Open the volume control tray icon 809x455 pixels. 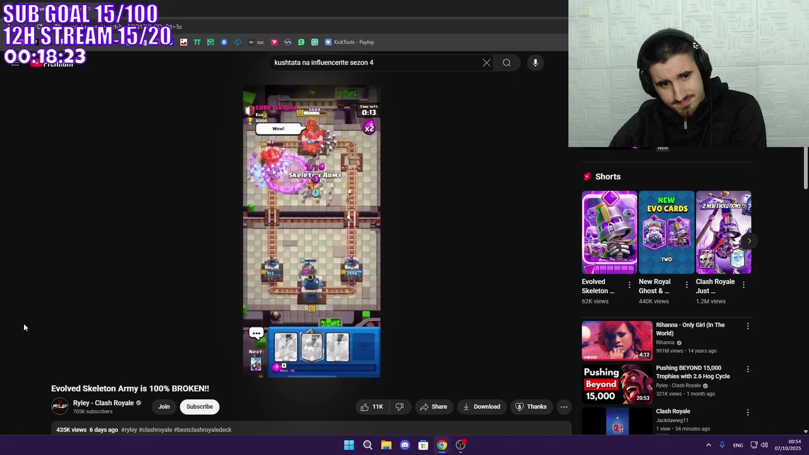pyautogui.click(x=764, y=445)
